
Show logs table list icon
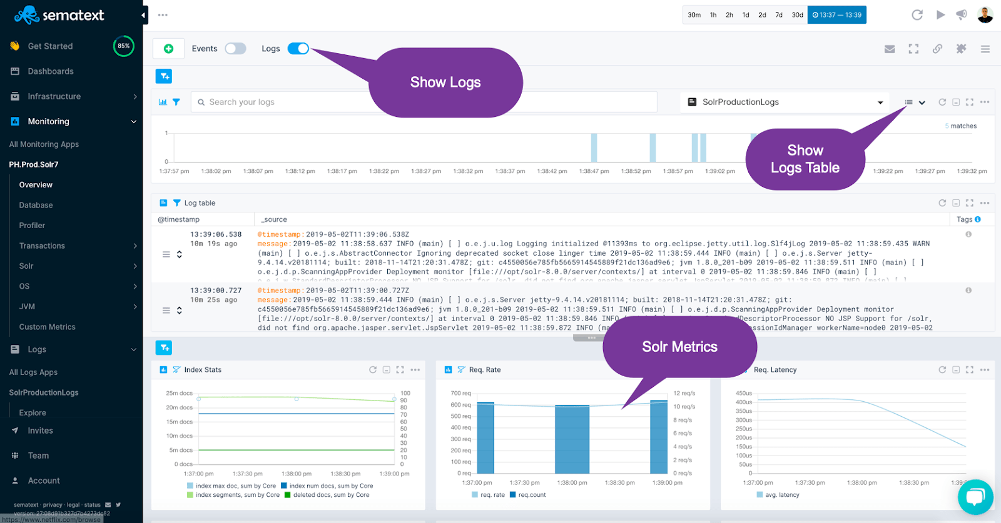(x=908, y=102)
